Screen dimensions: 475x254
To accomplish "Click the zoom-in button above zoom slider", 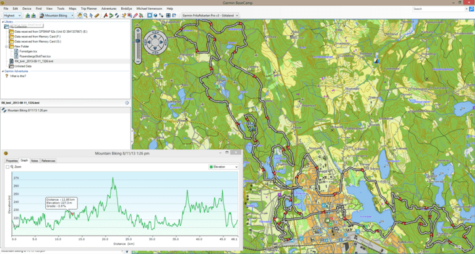I will pos(138,30).
